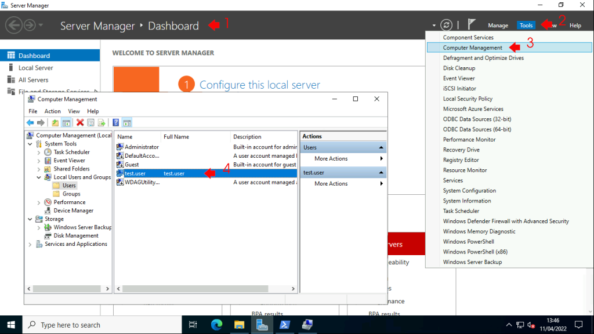The image size is (594, 334).
Task: Open the Help icon on the console toolbar
Action: 115,122
